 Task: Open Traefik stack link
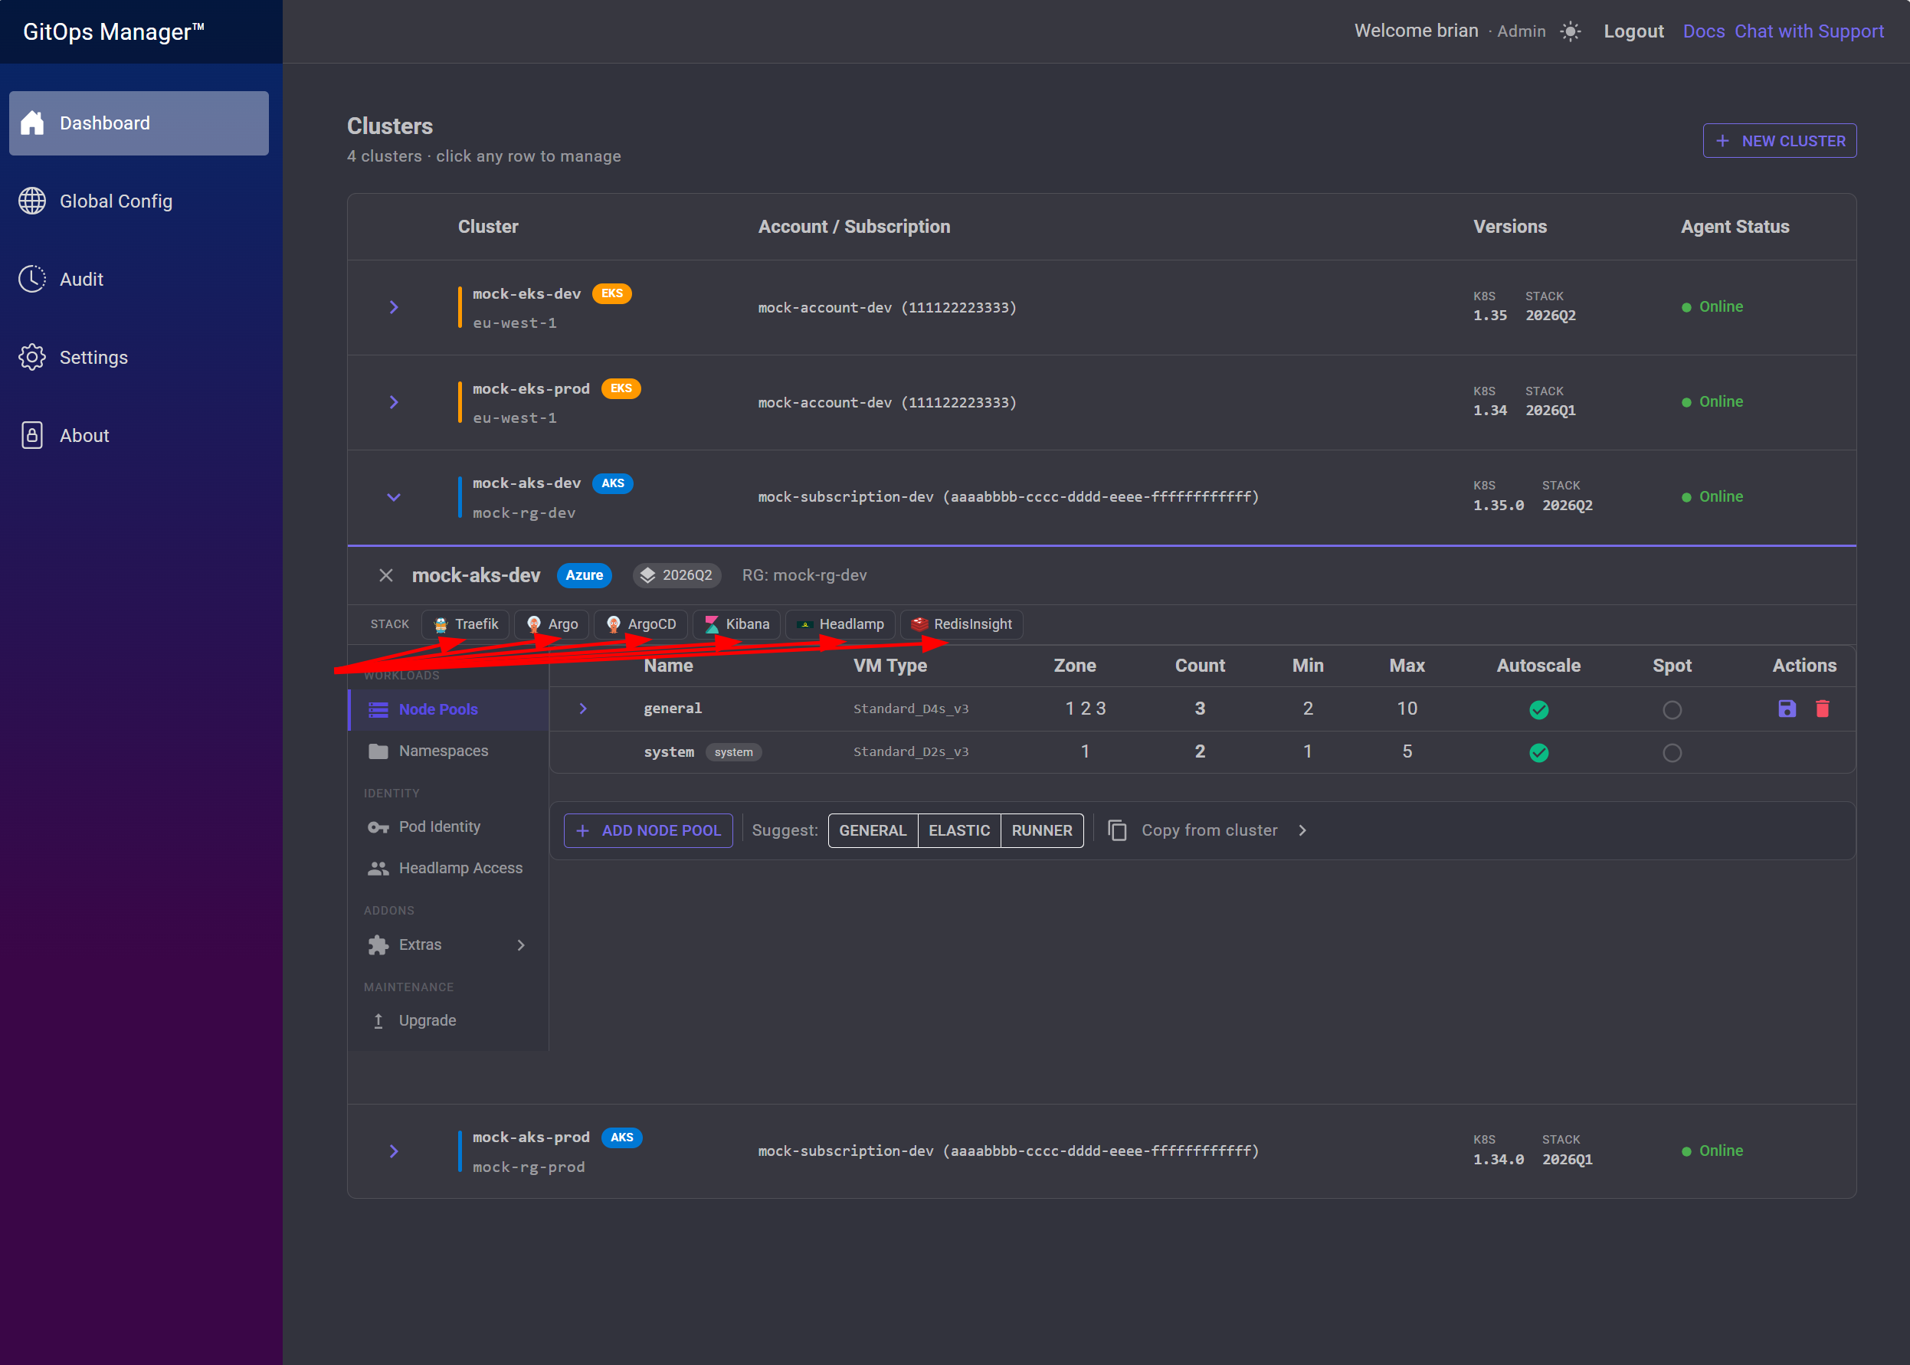coord(465,624)
